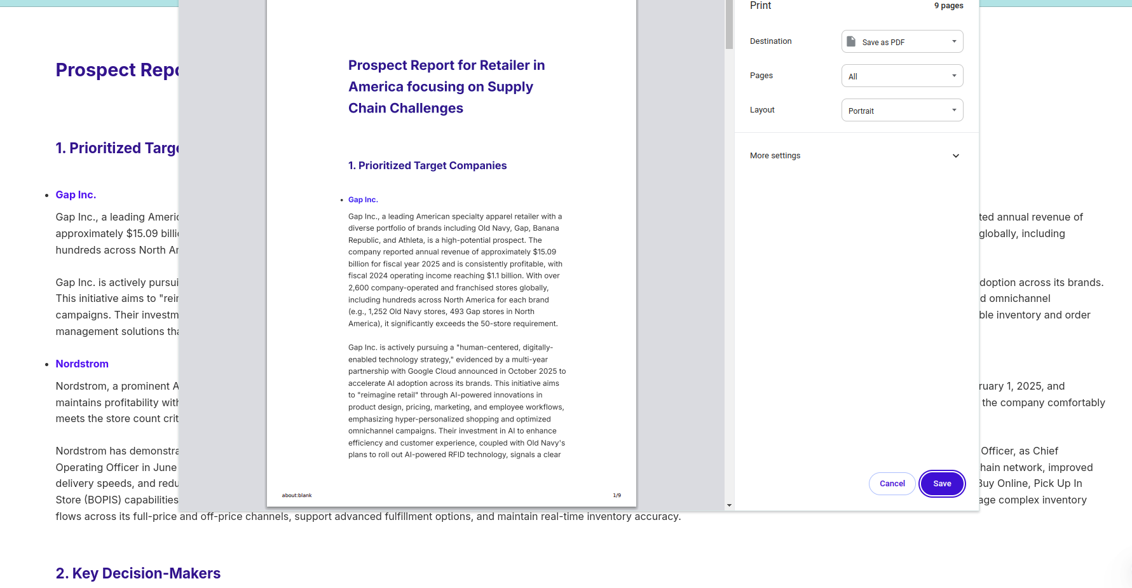
Task: Click the first page print preview
Action: 451,253
